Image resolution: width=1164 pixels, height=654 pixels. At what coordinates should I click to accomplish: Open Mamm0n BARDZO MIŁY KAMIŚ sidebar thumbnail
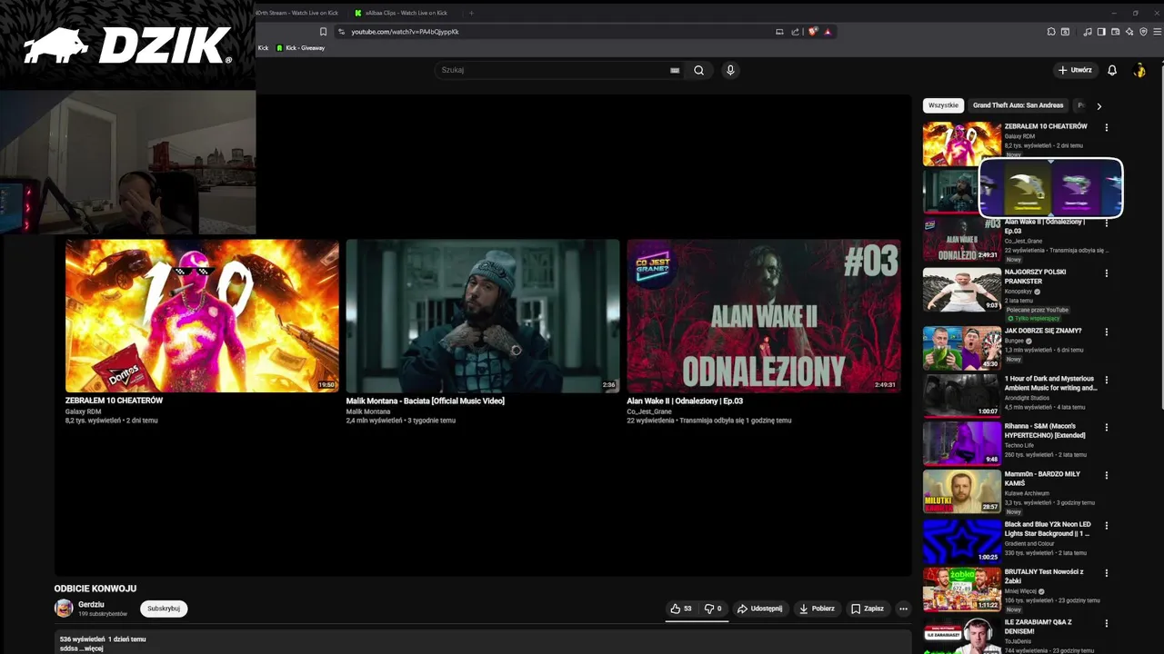[962, 491]
